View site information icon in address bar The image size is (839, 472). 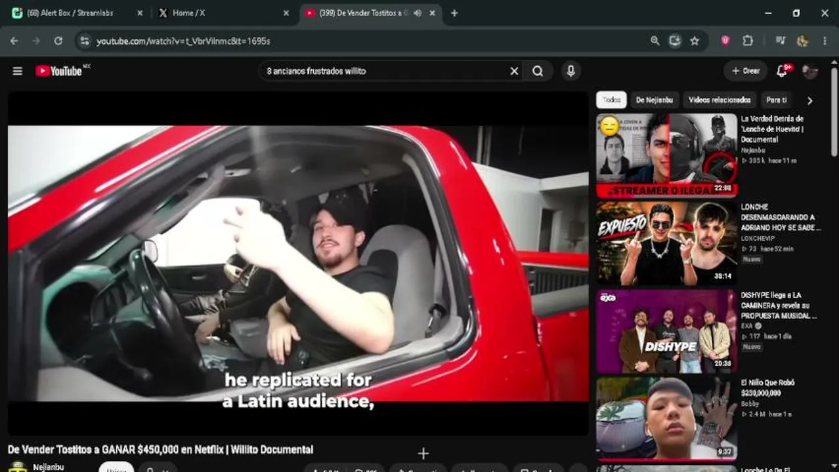[83, 41]
